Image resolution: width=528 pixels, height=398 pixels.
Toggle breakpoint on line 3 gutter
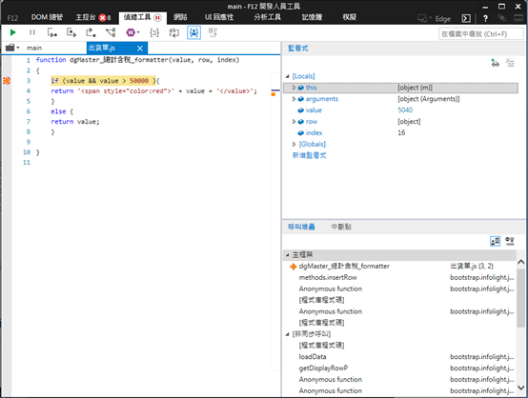coord(7,81)
